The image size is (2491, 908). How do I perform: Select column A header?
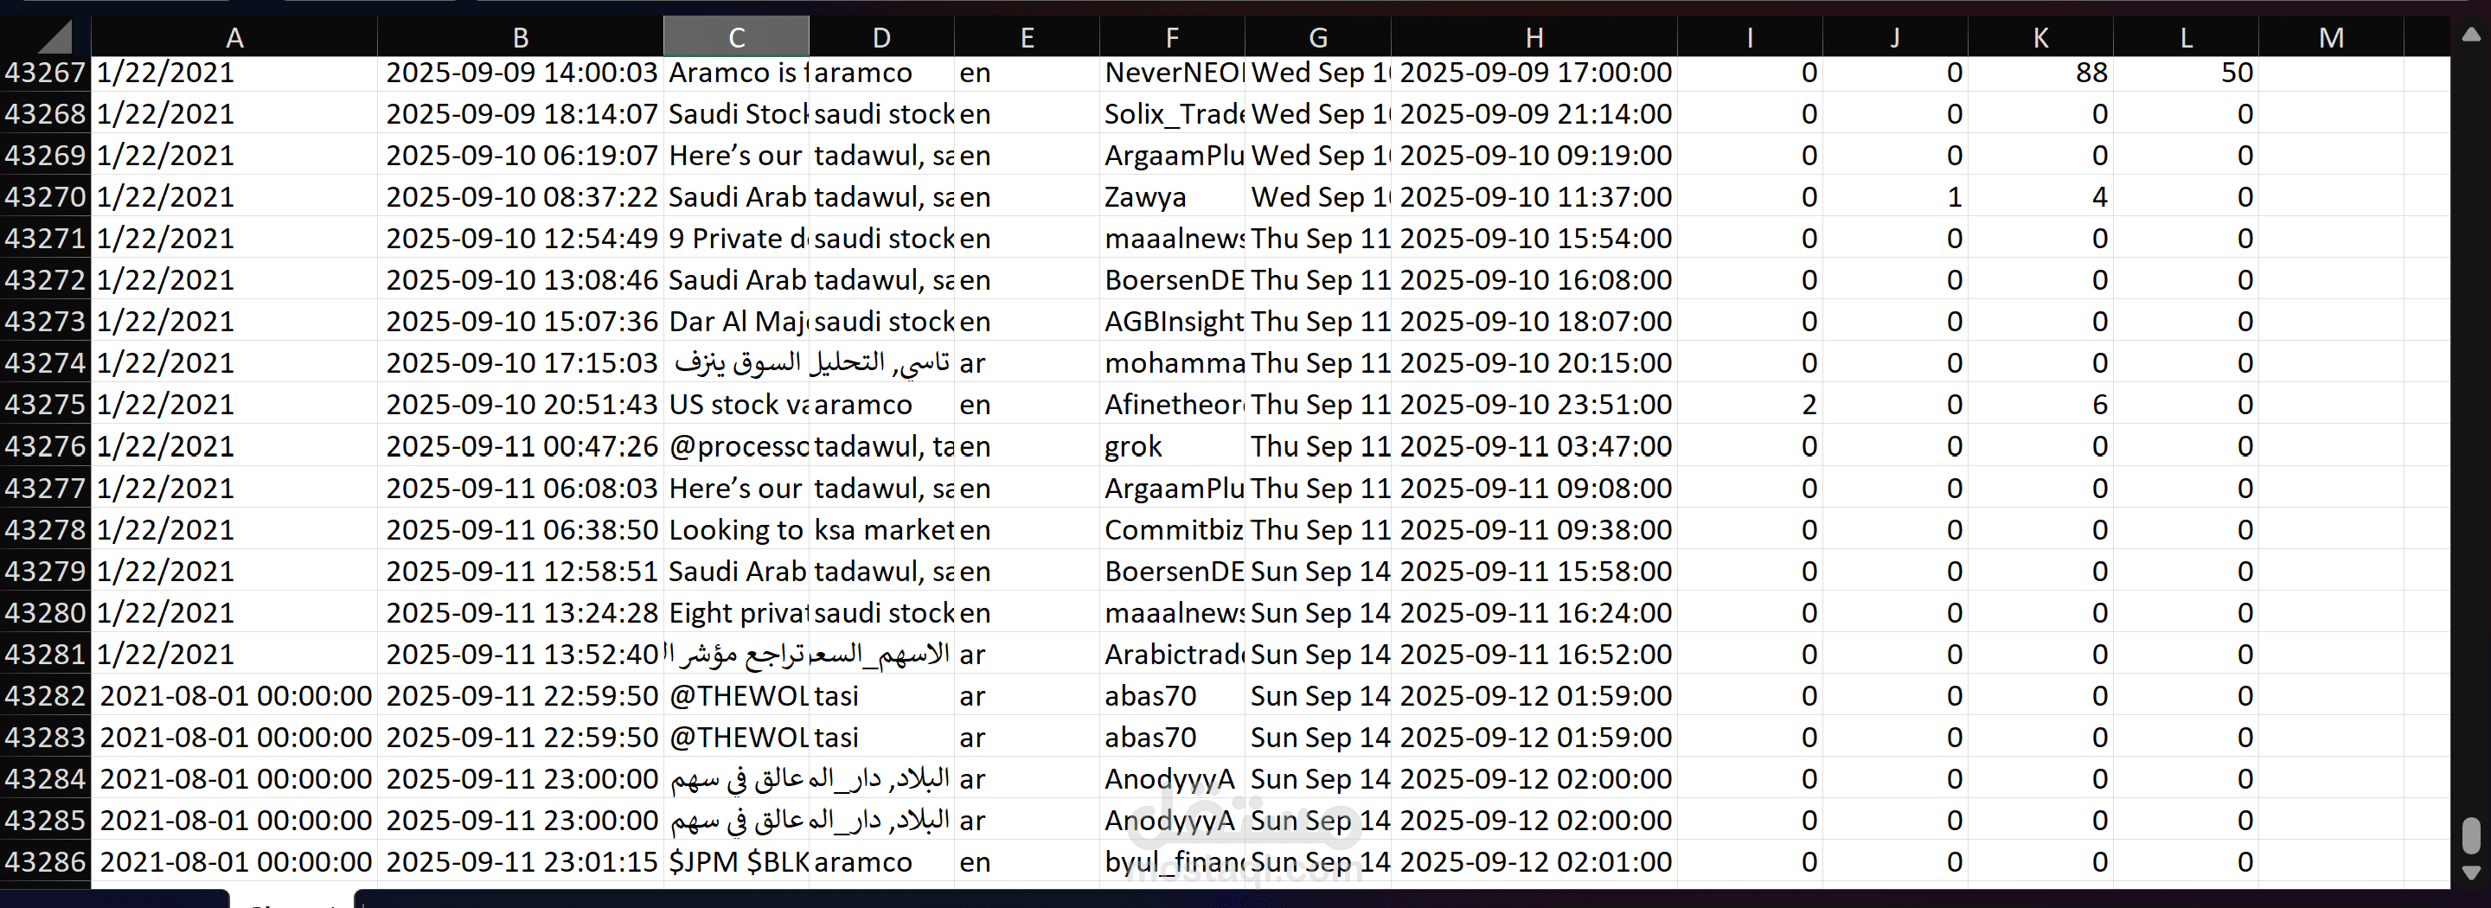click(x=234, y=38)
